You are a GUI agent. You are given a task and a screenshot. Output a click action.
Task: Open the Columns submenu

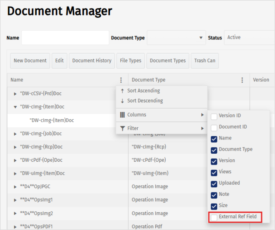pyautogui.click(x=162, y=115)
